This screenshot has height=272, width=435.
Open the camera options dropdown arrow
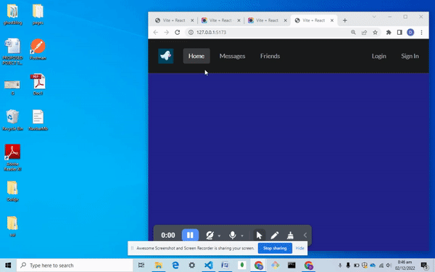pyautogui.click(x=219, y=236)
